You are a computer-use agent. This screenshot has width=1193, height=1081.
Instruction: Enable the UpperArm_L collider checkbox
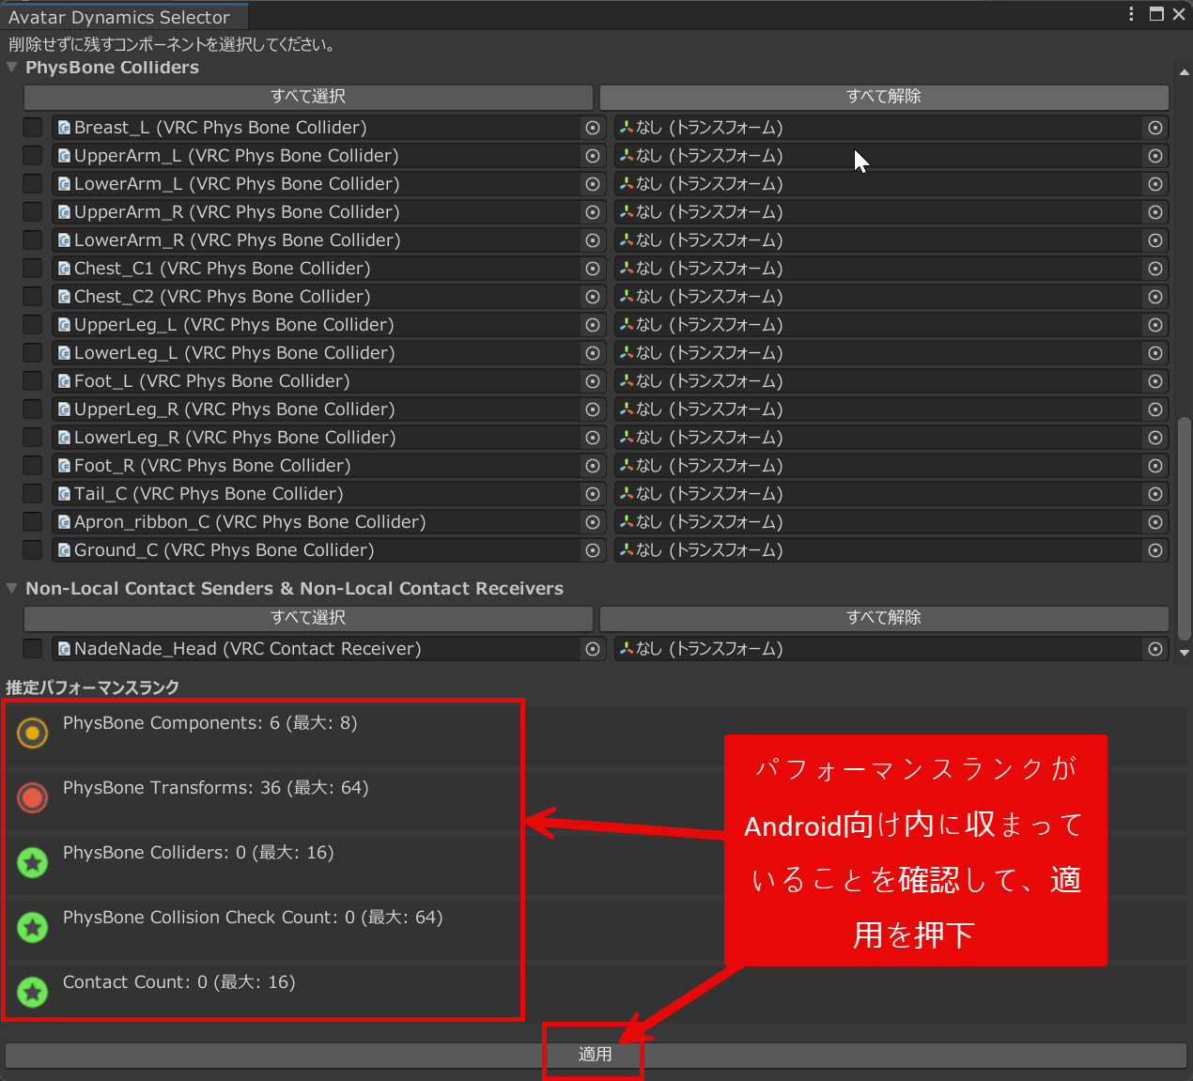33,156
